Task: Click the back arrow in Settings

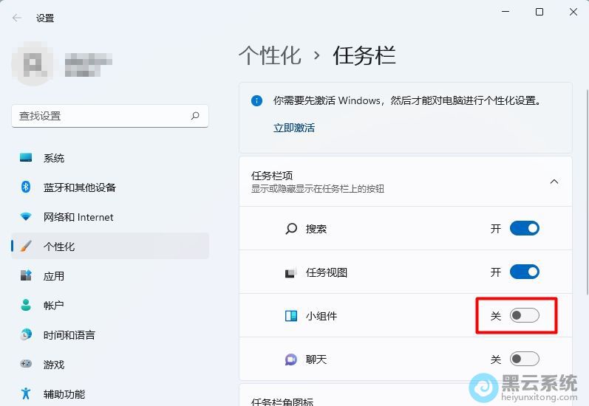Action: point(16,18)
